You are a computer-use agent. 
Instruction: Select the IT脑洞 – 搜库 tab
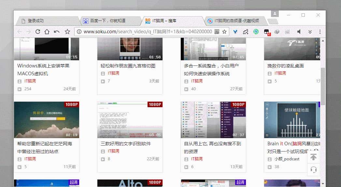174,21
